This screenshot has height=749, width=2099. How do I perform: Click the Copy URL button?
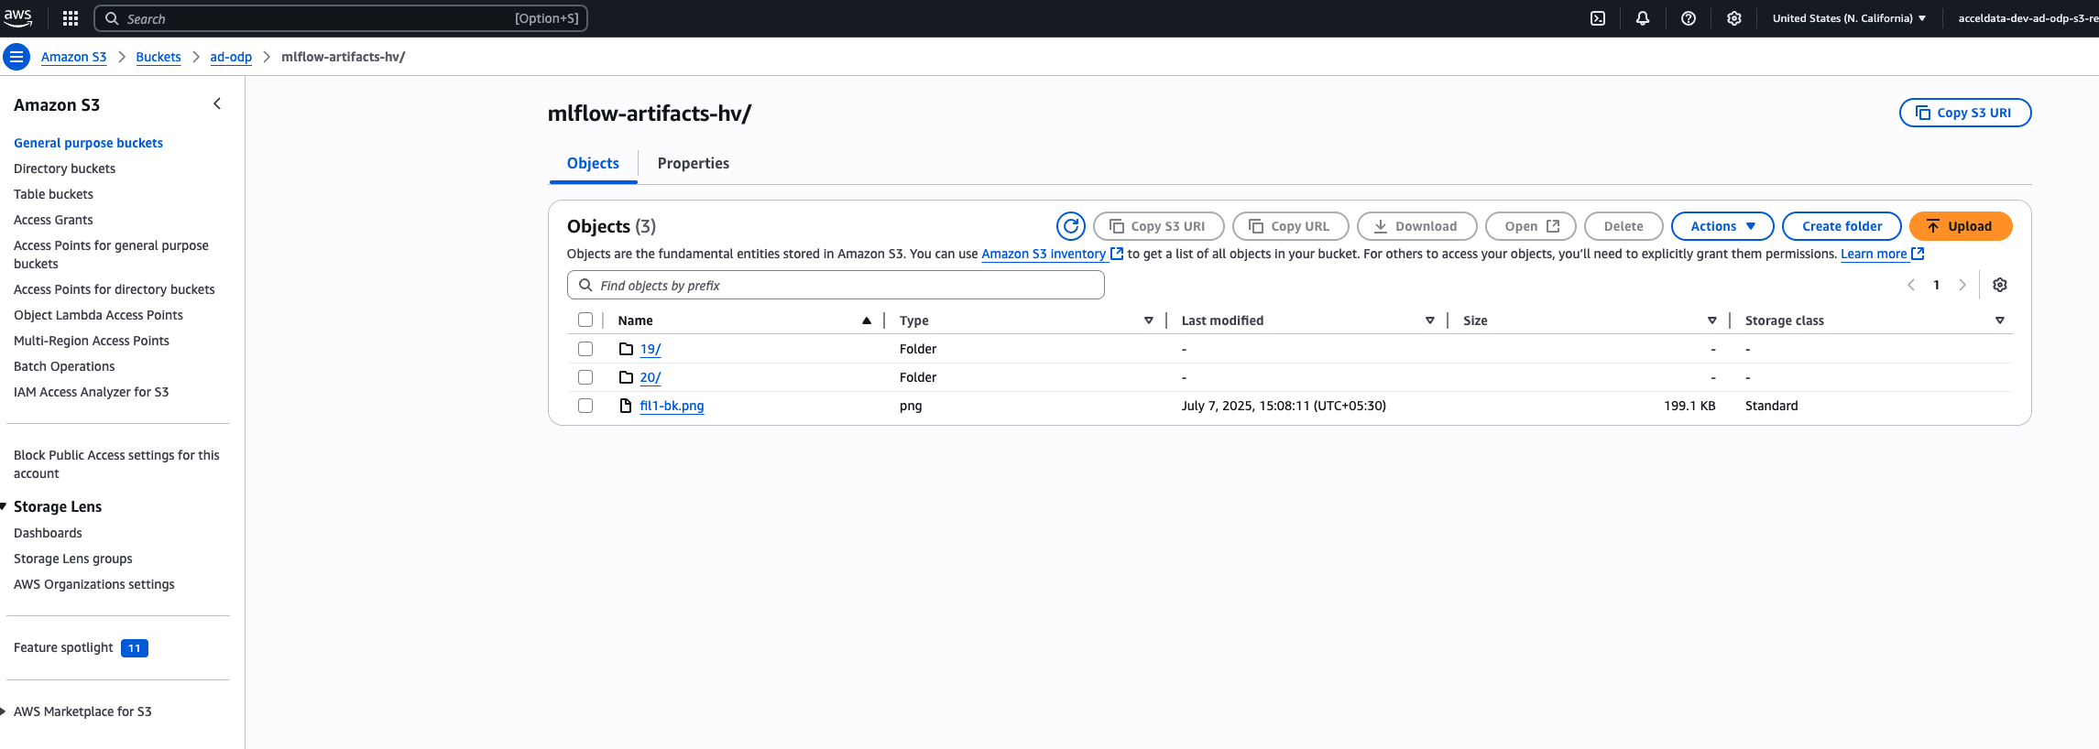click(x=1290, y=226)
